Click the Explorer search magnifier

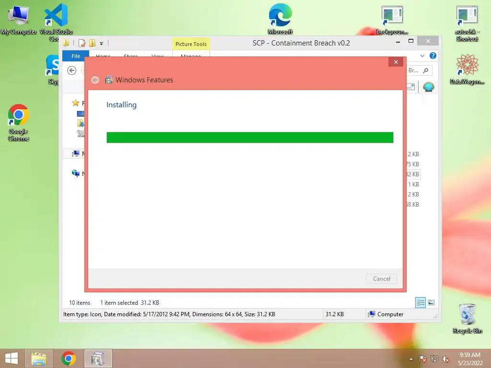tap(426, 70)
